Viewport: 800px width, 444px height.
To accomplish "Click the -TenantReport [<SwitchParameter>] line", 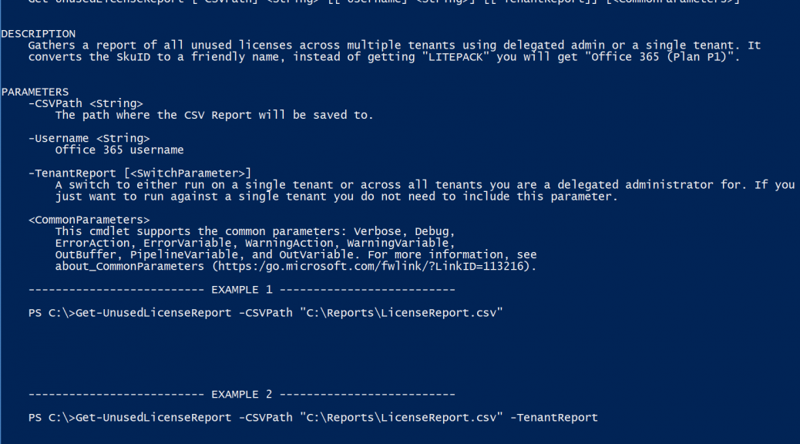I will (139, 173).
